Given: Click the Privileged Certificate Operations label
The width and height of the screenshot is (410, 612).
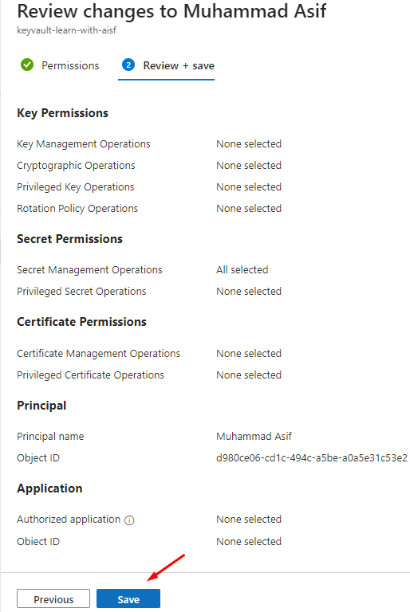Looking at the screenshot, I should (90, 375).
